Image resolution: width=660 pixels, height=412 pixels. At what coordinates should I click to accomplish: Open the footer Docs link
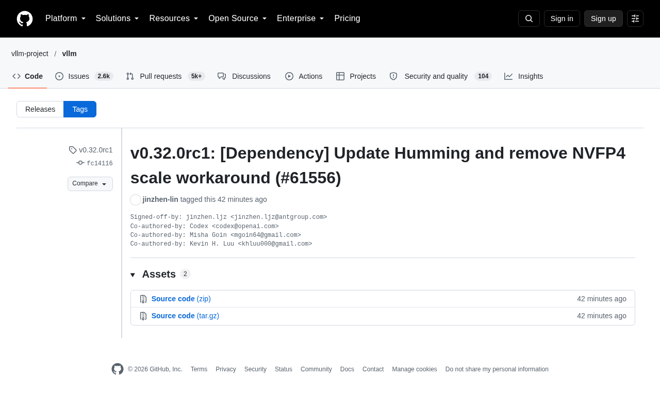coord(347,369)
